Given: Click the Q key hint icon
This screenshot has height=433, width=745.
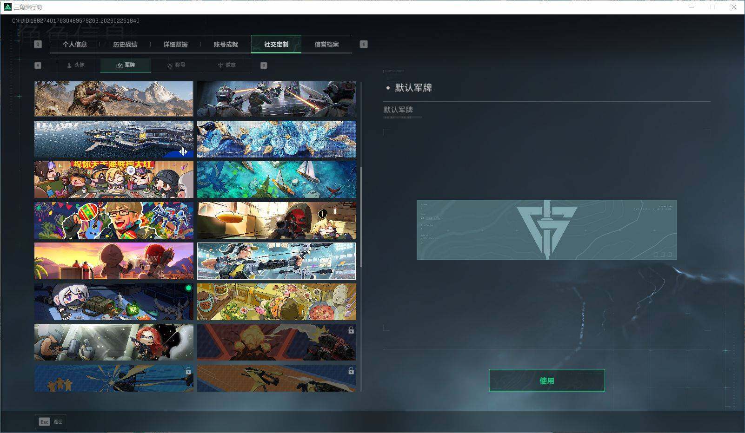Looking at the screenshot, I should point(38,44).
